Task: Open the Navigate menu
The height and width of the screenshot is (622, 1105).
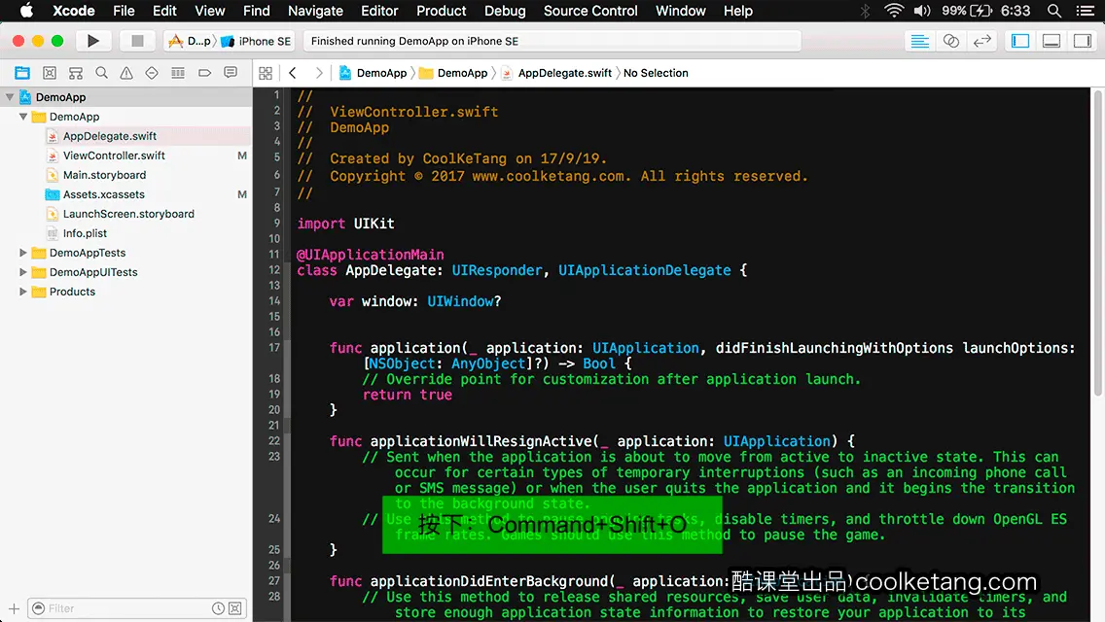Action: 315,11
